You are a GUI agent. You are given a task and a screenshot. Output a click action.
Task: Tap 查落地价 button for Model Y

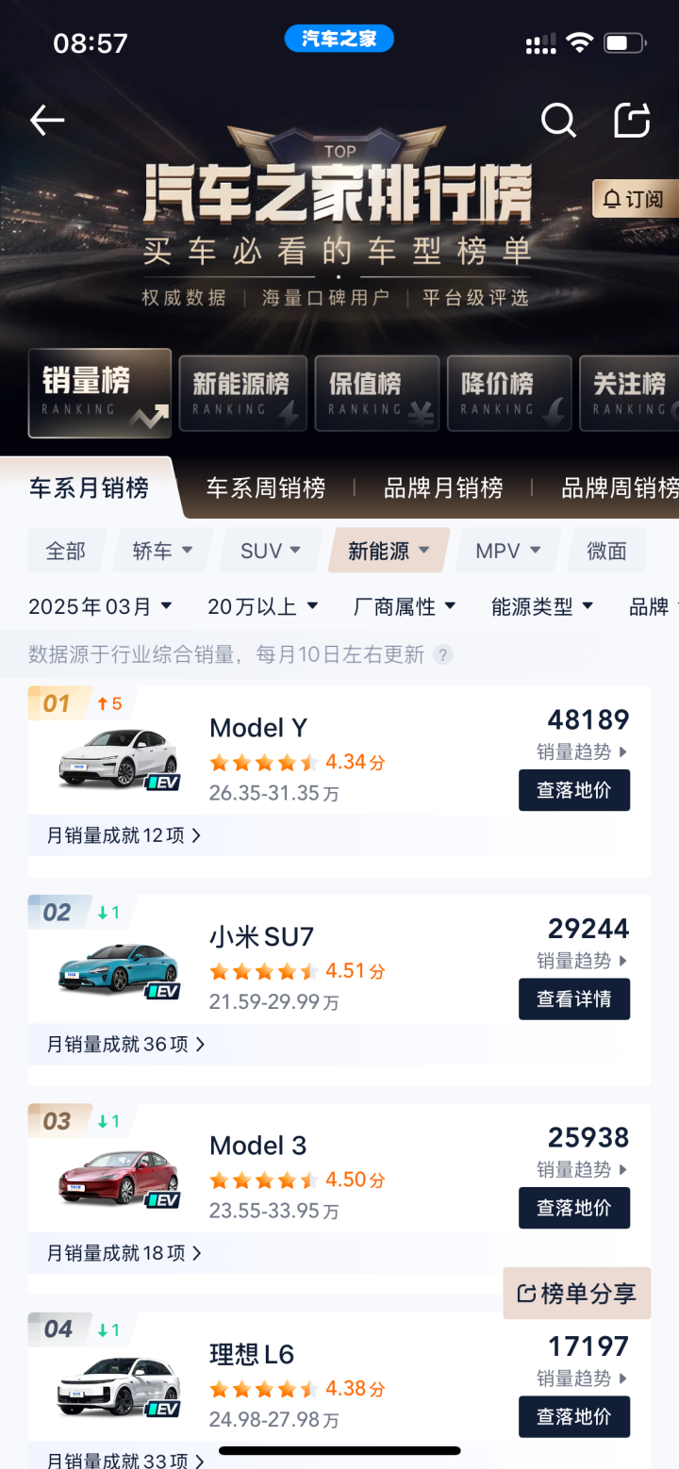(x=574, y=790)
